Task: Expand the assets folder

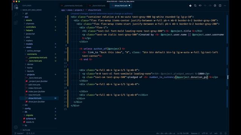Action: click(29, 20)
